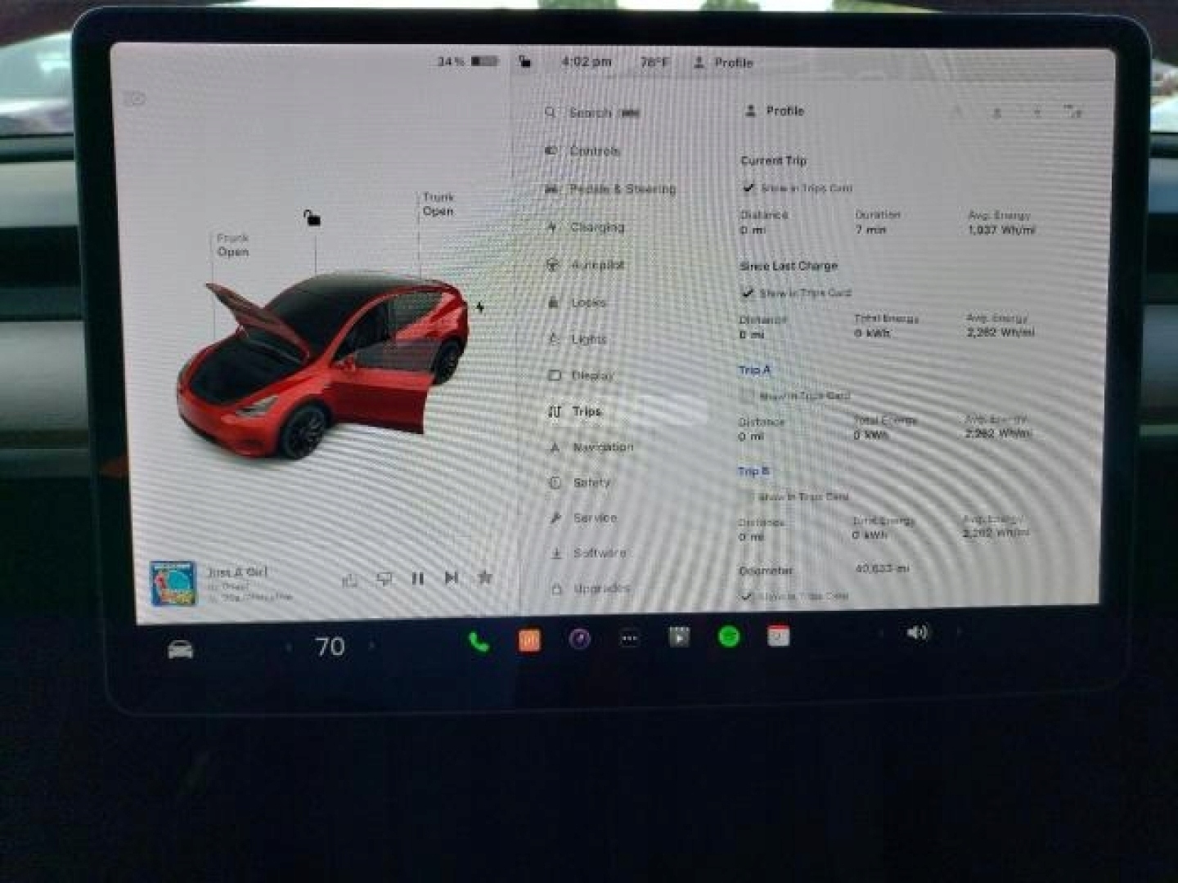Tap the Frunk Open button
1178x883 pixels.
click(233, 244)
